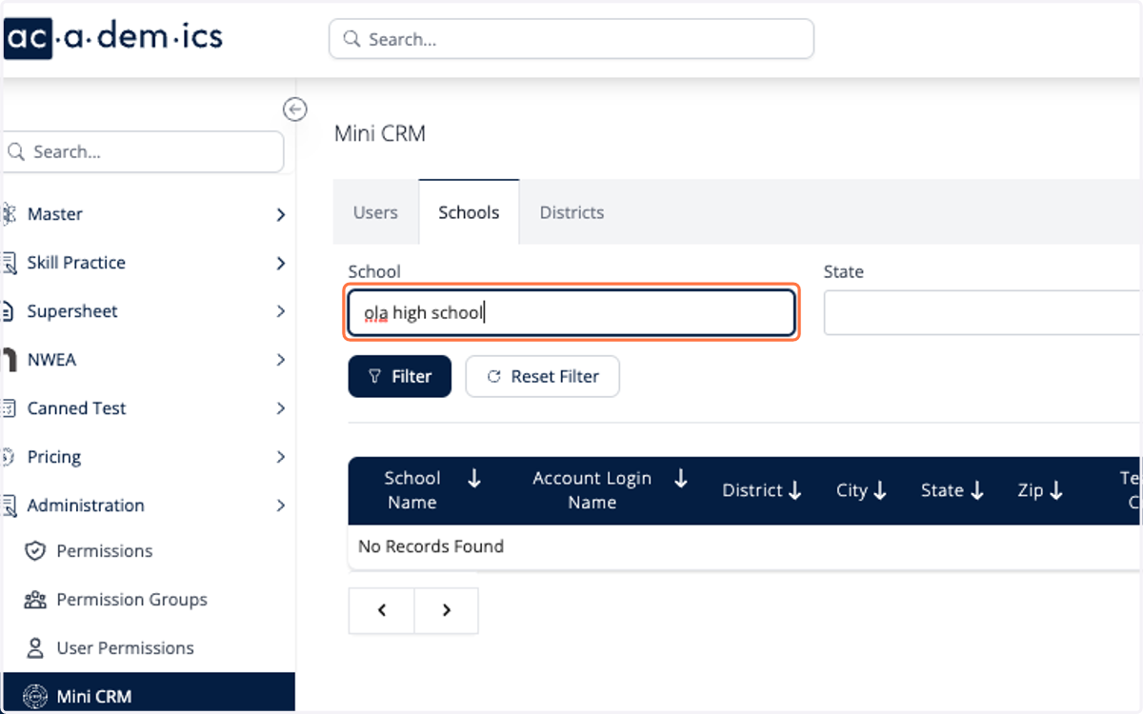Sort by District arrow
Viewport: 1143px width, 714px height.
(794, 491)
